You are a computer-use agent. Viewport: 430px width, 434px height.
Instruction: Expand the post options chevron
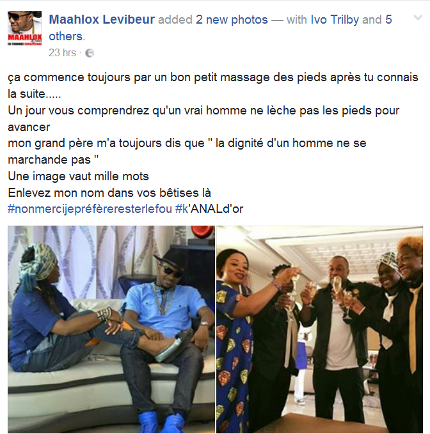[418, 18]
